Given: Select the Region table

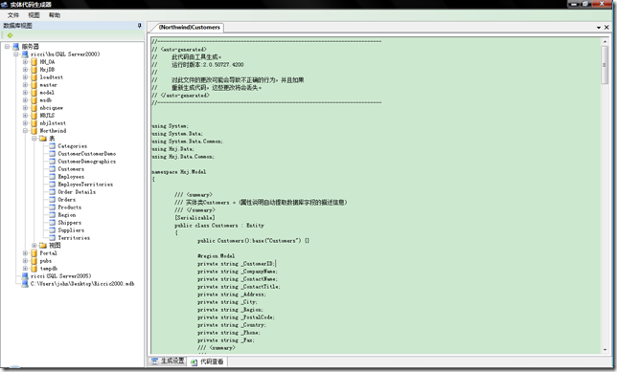Looking at the screenshot, I should pyautogui.click(x=67, y=215).
